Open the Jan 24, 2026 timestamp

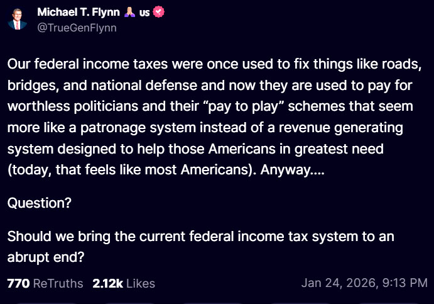tap(364, 283)
